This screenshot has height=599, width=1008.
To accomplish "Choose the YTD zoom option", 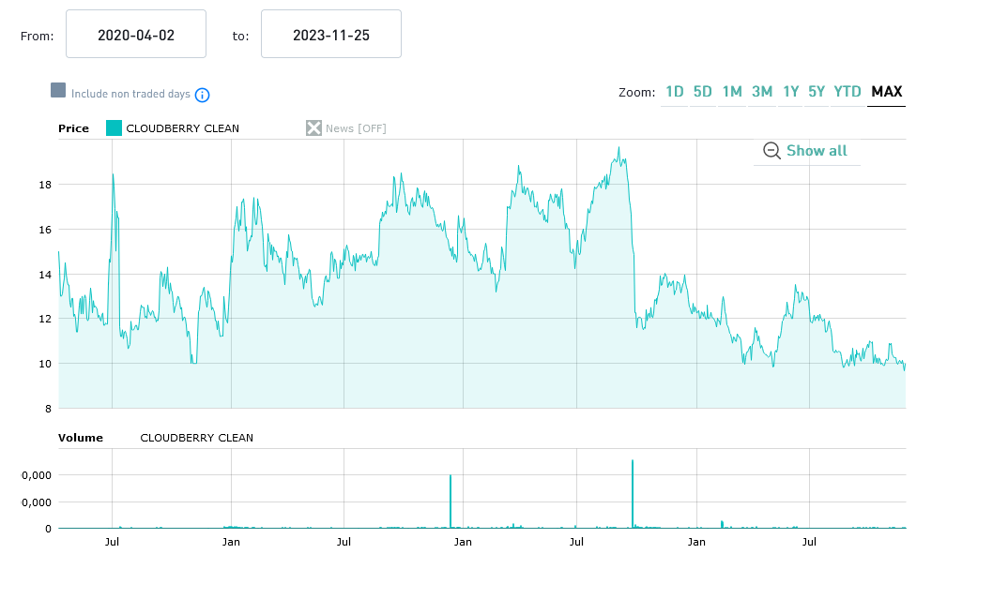I will (848, 92).
